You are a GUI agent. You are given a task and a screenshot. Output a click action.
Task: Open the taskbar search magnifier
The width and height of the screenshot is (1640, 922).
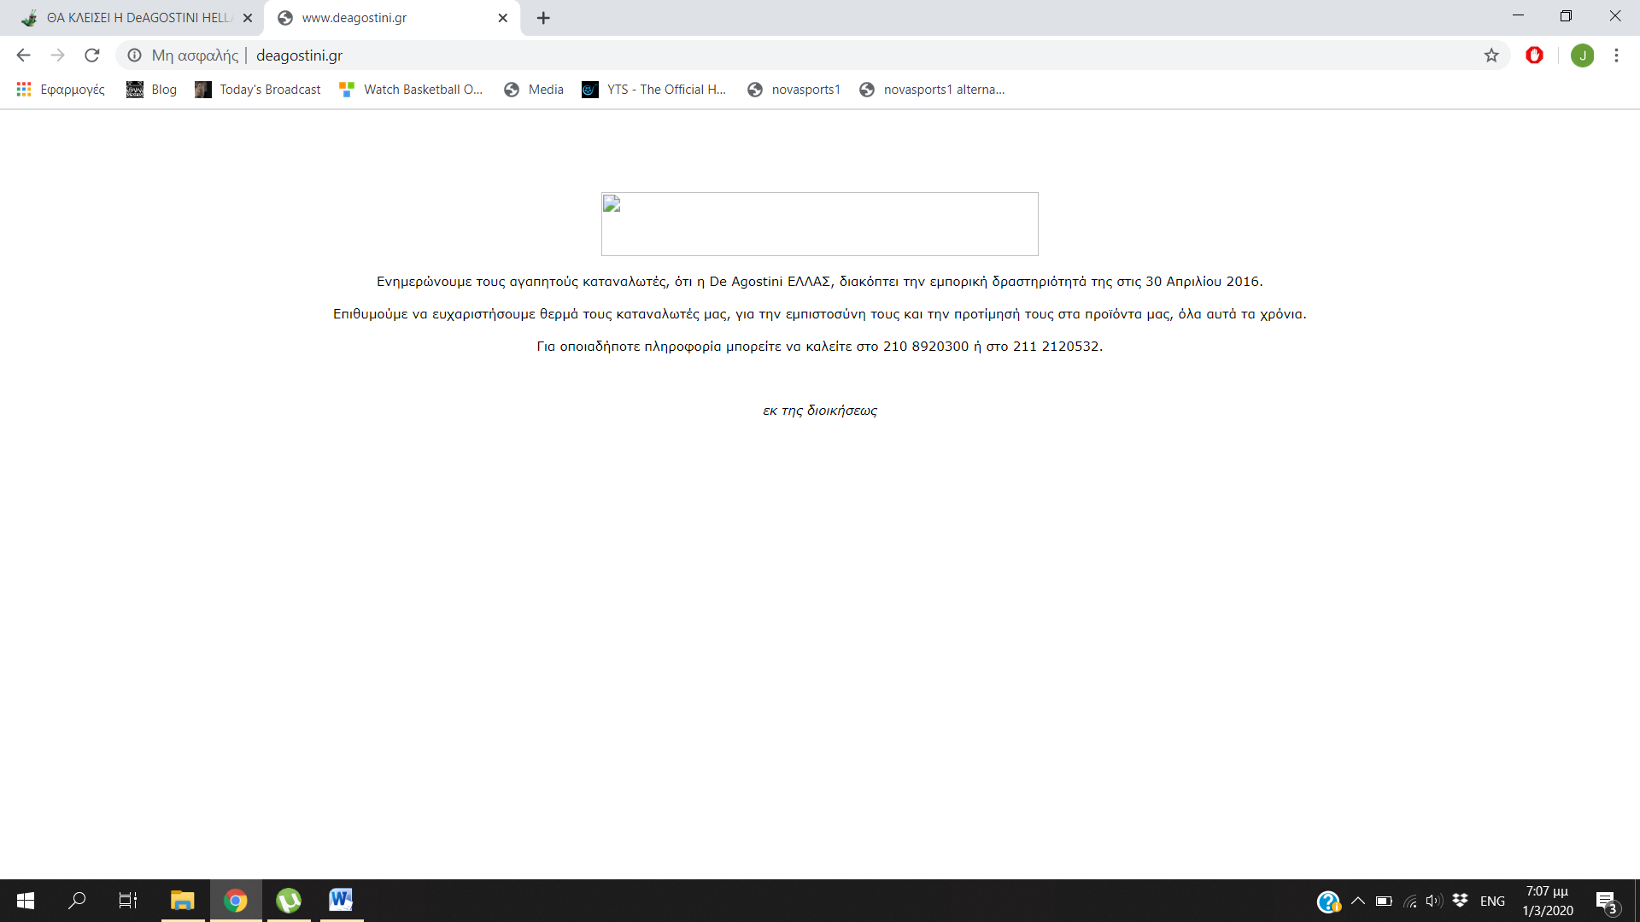click(x=77, y=901)
